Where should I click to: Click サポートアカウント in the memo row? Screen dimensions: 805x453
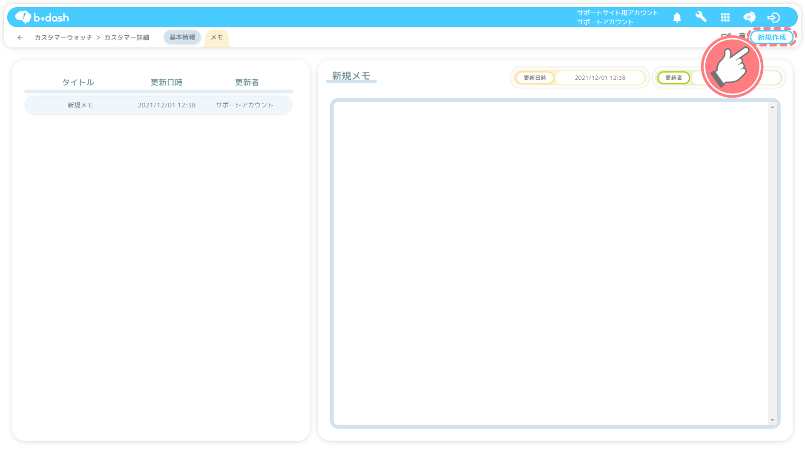[x=244, y=105]
